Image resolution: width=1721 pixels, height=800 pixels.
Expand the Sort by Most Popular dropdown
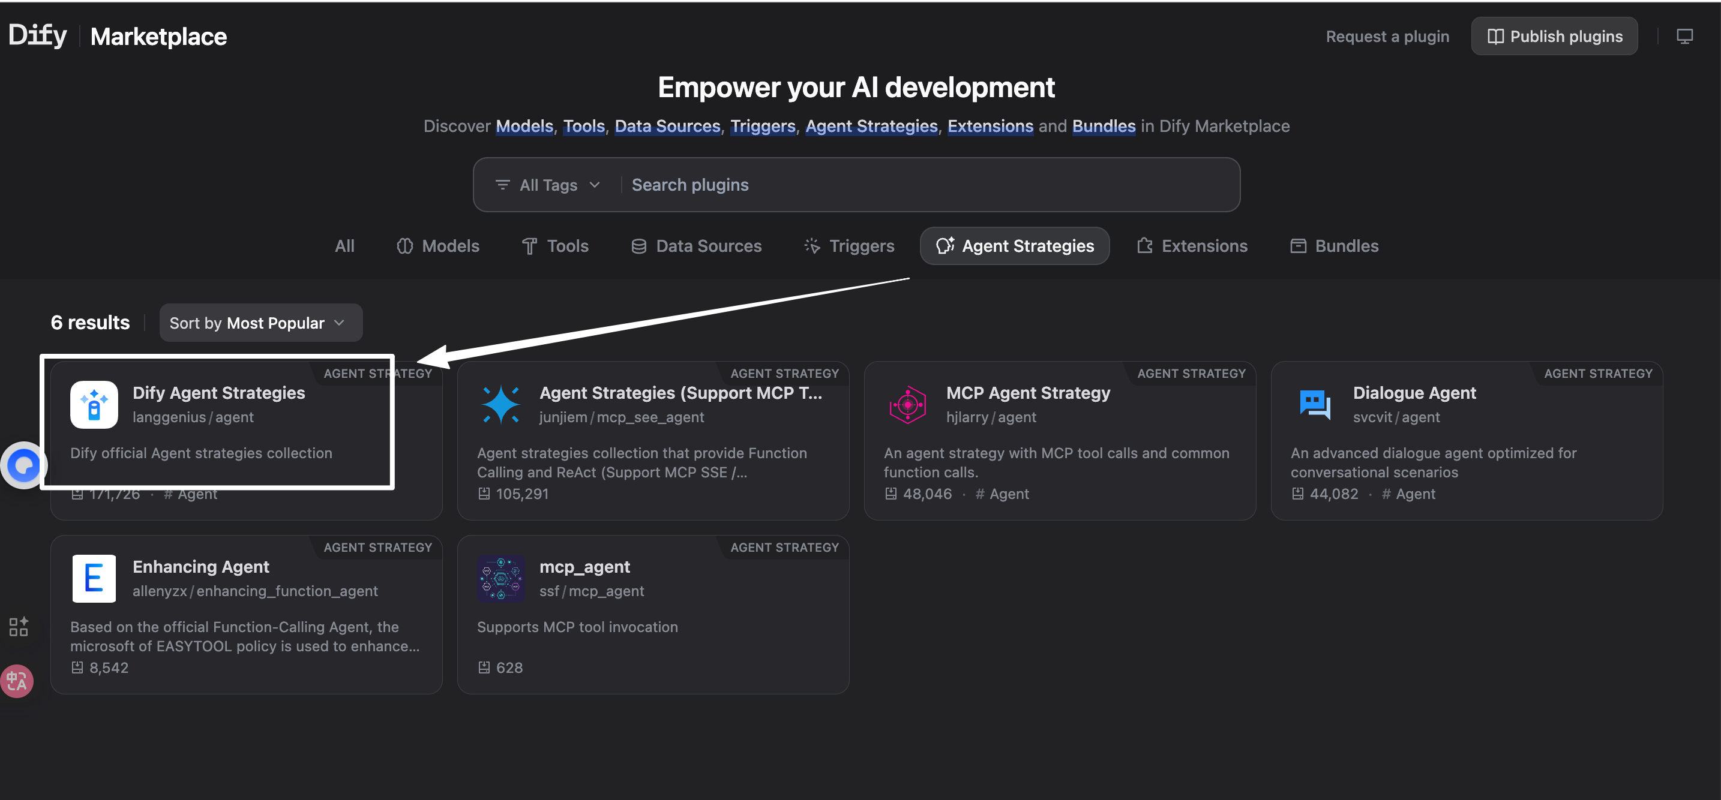tap(260, 323)
